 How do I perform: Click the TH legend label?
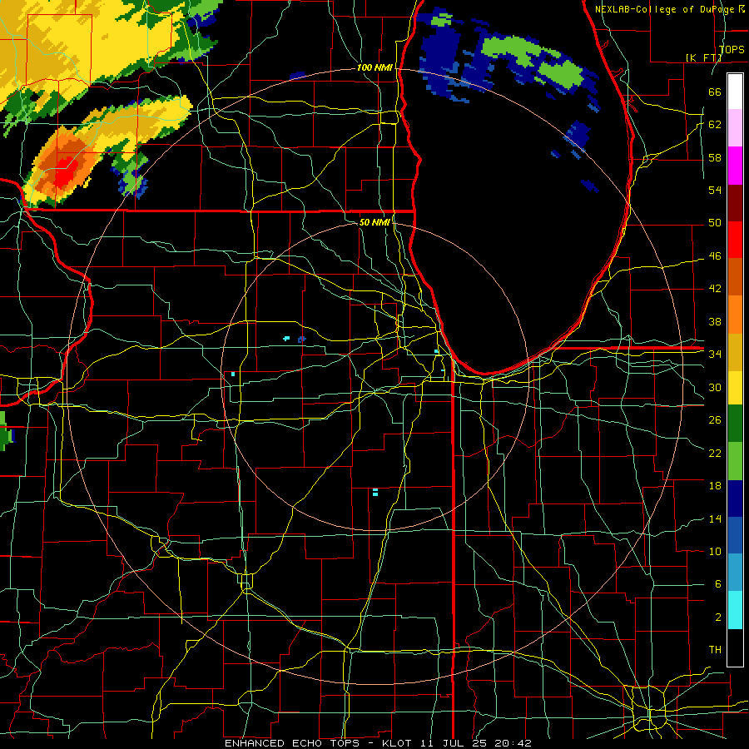(715, 649)
